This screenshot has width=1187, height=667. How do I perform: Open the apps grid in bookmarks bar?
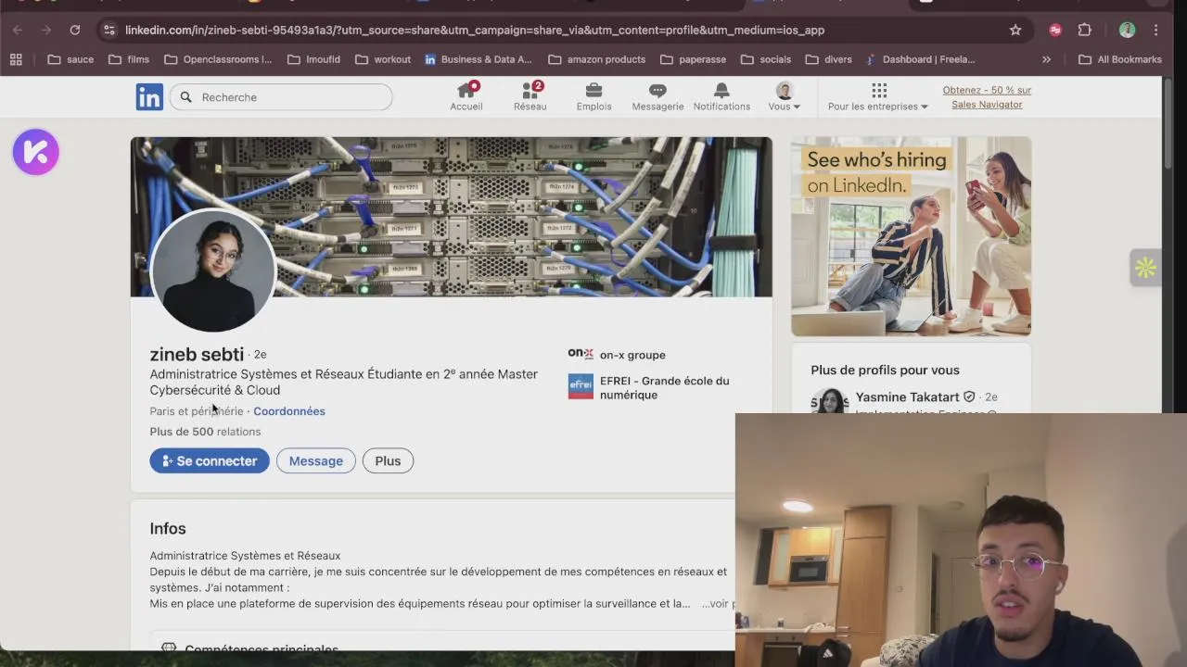click(x=16, y=59)
